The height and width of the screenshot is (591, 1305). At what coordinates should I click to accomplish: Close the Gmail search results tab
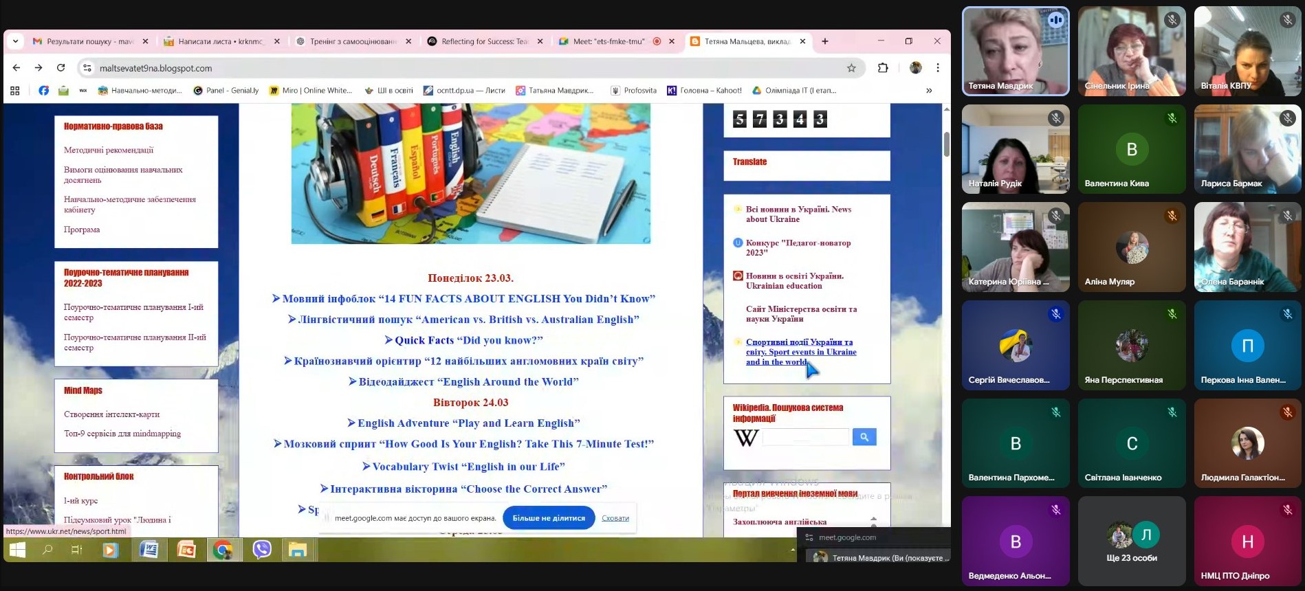coord(145,41)
